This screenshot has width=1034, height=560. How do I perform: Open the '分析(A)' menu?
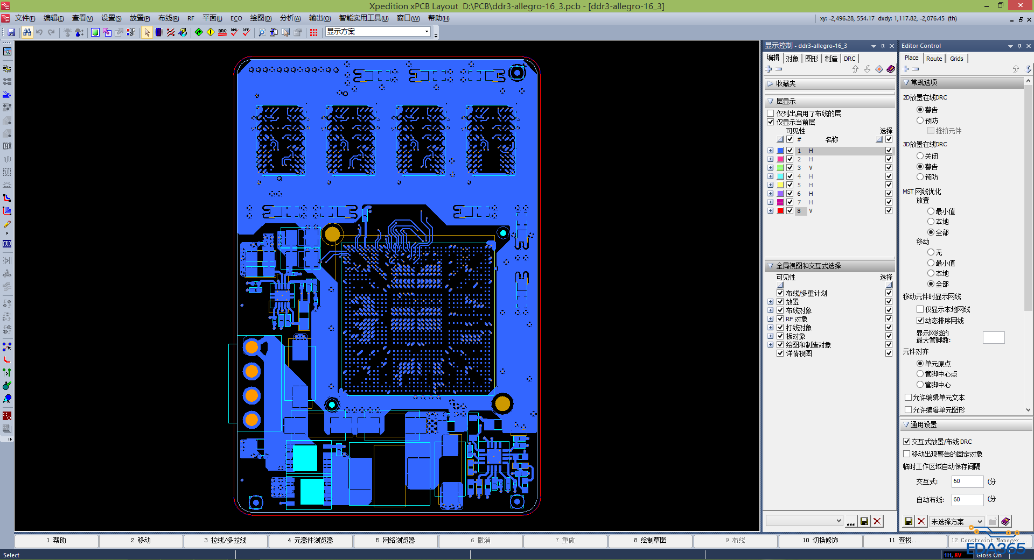click(290, 18)
